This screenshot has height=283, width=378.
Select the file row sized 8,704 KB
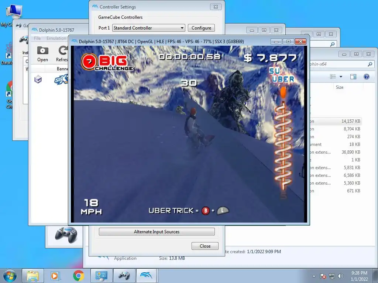tap(336, 129)
